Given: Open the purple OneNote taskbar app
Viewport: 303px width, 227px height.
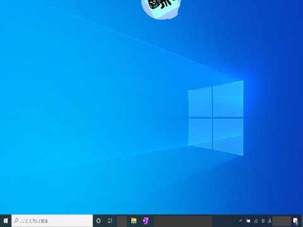Looking at the screenshot, I should tap(146, 221).
